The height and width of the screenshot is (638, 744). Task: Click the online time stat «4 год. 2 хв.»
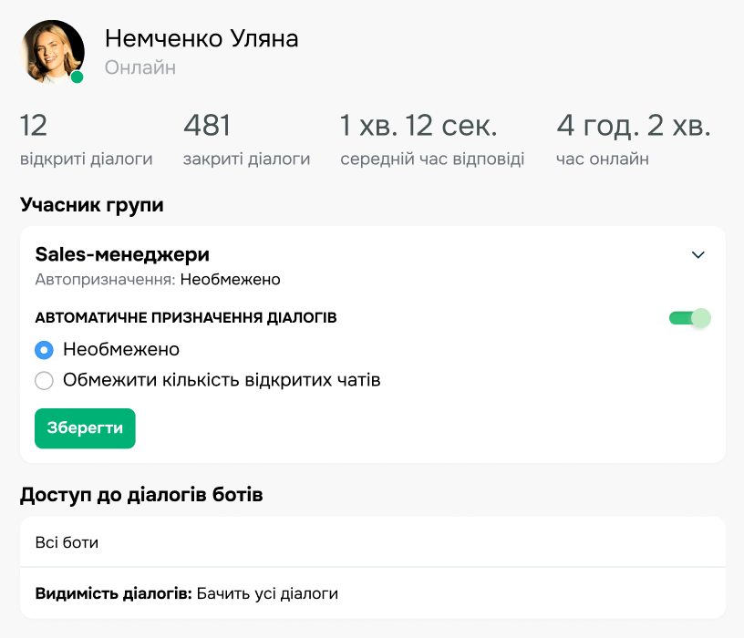click(x=632, y=125)
